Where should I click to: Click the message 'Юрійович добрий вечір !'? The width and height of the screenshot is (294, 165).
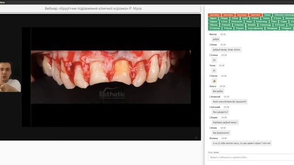click(x=225, y=122)
